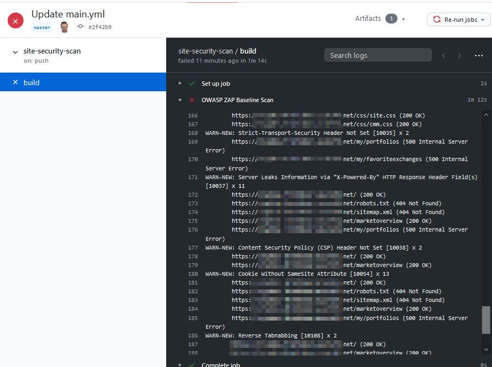Screen dimensions: 492x367
Task: Click the green check on Set up job
Action: (x=192, y=84)
